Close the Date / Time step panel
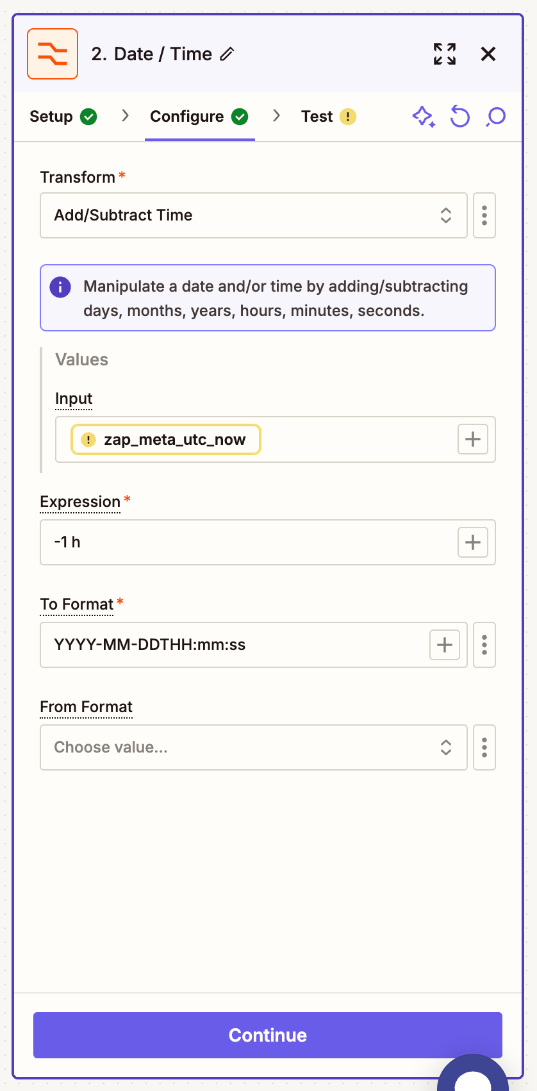The image size is (537, 1091). 488,54
